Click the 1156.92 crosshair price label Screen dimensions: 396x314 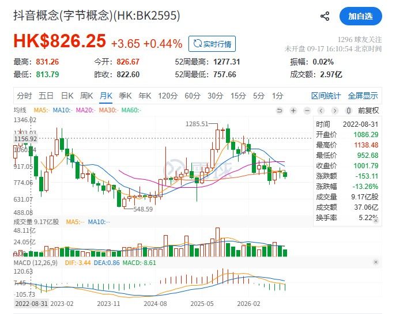pos(25,139)
